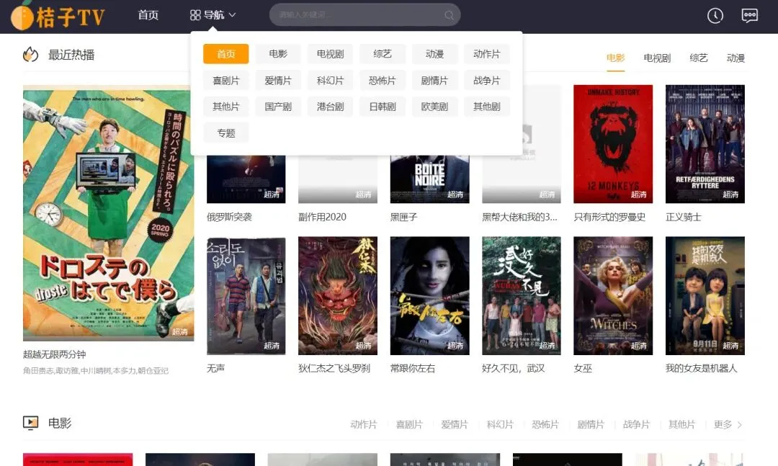Choose 科幻片 in the navigation dropdown
778x466 pixels.
(330, 81)
